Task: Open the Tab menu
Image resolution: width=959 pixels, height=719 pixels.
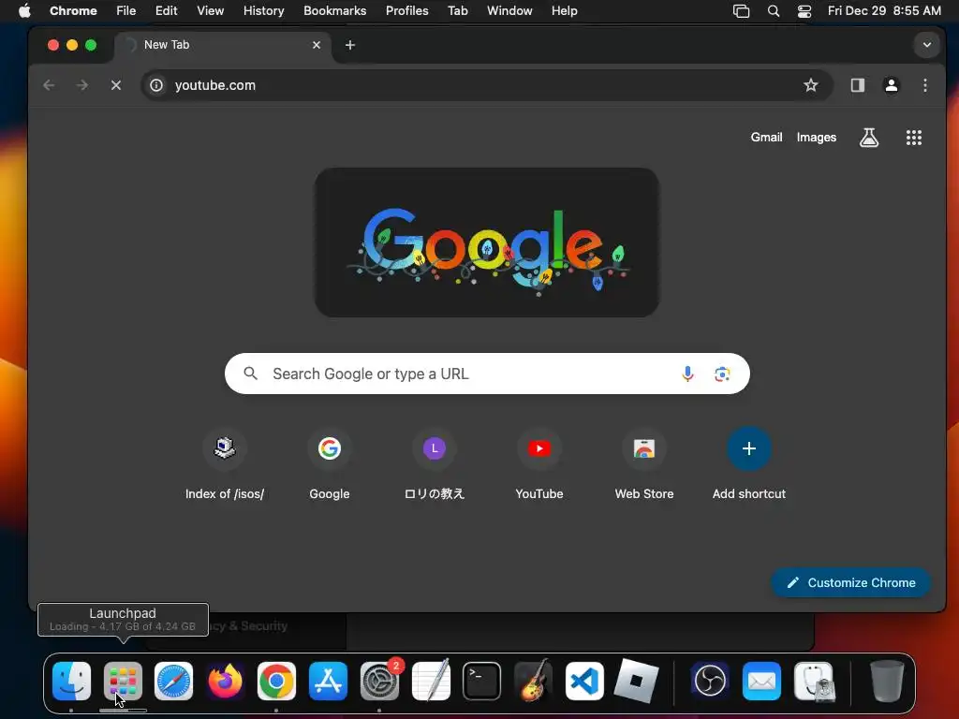Action: pos(457,11)
